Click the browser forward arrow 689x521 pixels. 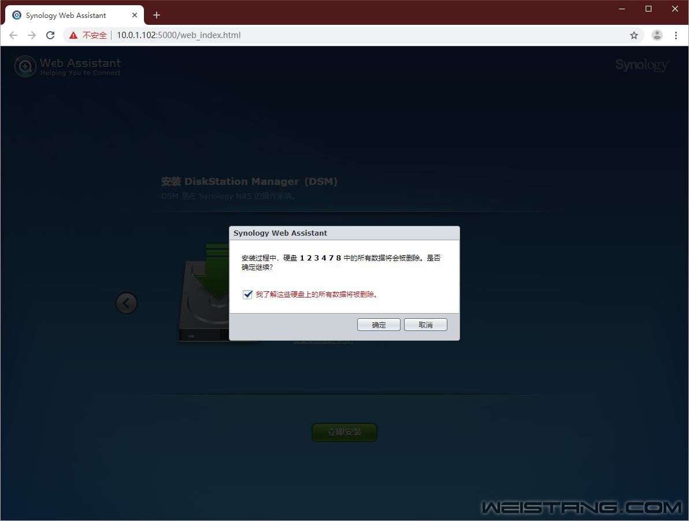[32, 35]
